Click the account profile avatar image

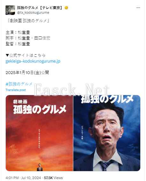tap(10, 10)
